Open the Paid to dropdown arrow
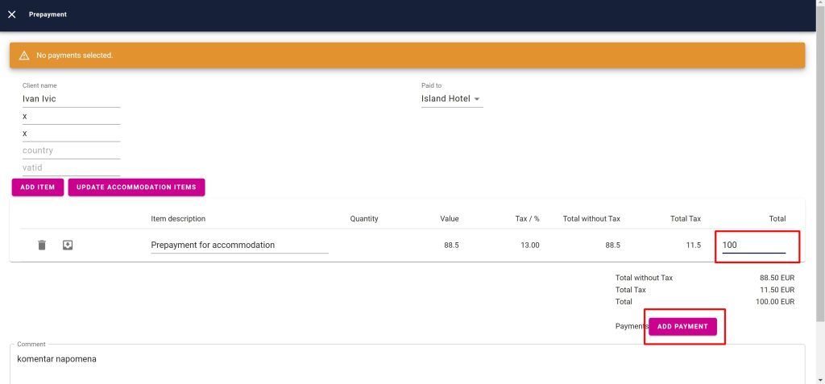Screen dimensions: 825x384 pos(477,100)
